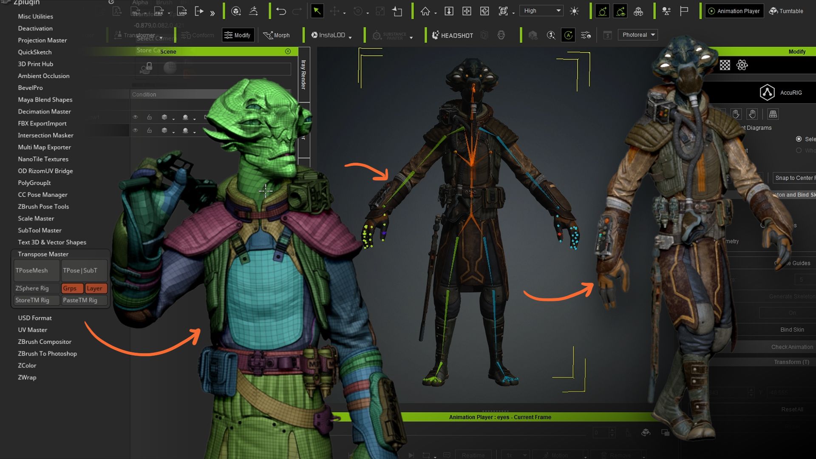This screenshot has width=816, height=459.
Task: Click the Check Animation button
Action: point(792,347)
